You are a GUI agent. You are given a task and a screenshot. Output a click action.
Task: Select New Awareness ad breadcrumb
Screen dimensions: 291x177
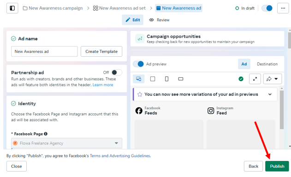[x=179, y=8]
